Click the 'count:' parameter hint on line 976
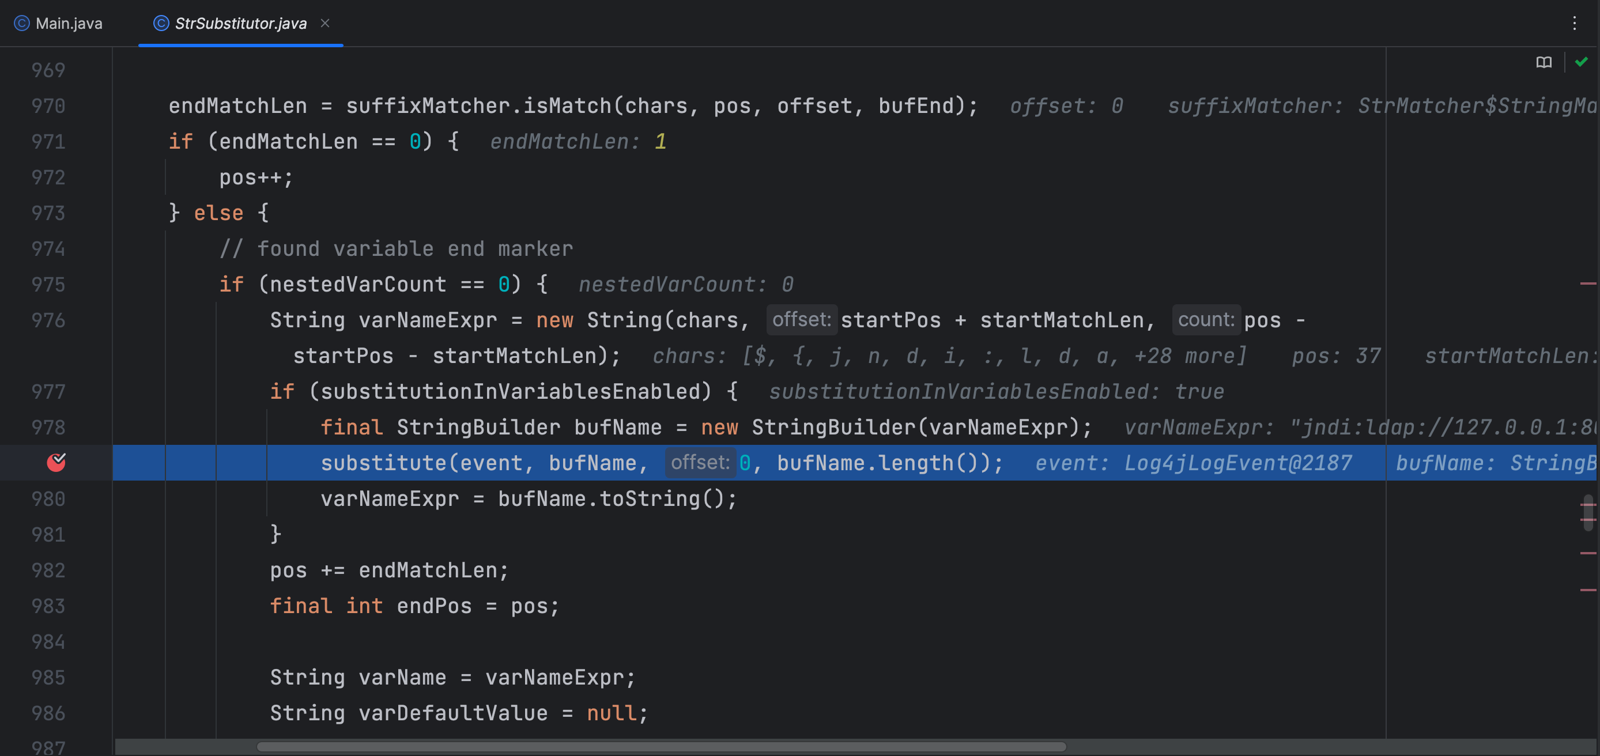1600x756 pixels. pos(1206,319)
